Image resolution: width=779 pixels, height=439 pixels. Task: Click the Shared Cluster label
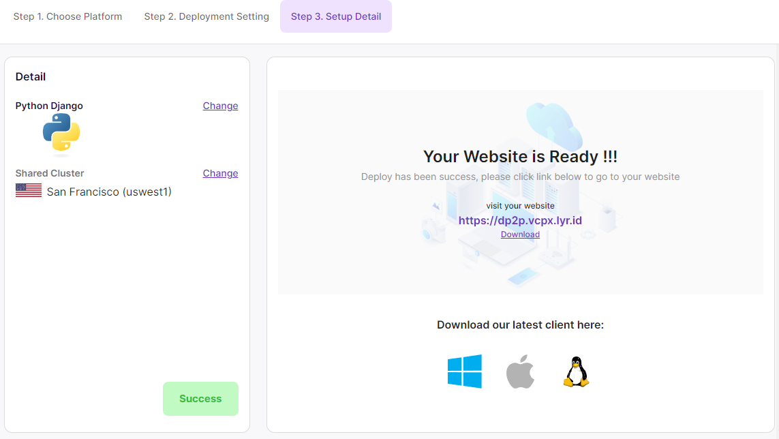(50, 173)
